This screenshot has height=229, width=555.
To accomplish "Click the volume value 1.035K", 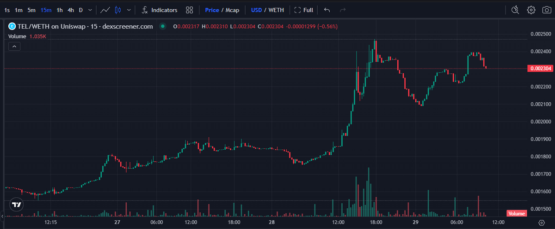I will click(x=38, y=36).
